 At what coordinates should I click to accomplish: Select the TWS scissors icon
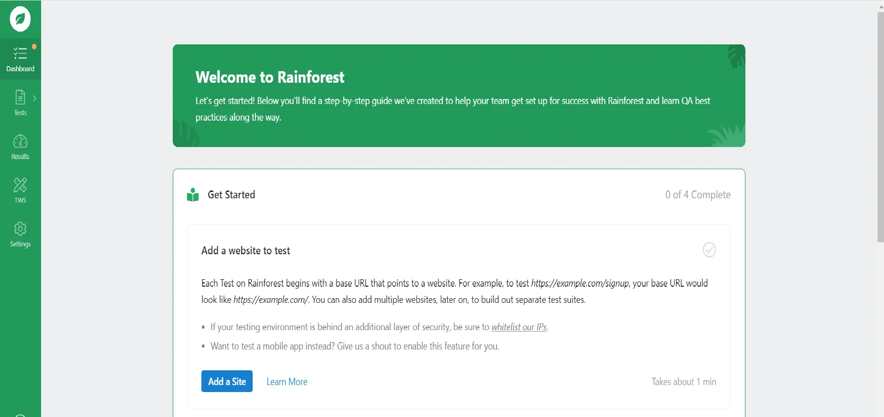pyautogui.click(x=20, y=185)
